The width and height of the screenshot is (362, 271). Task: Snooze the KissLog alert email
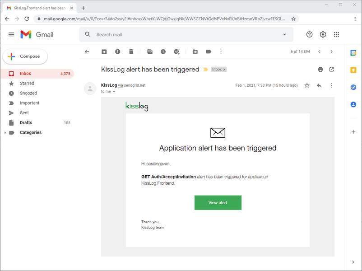tap(163, 51)
